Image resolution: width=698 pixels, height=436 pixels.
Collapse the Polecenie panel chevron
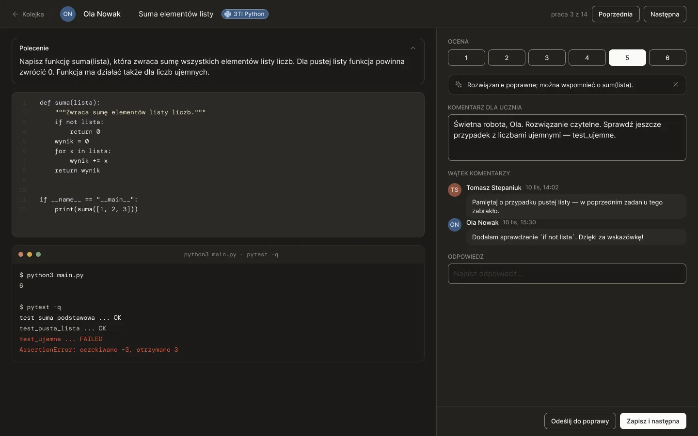[413, 48]
